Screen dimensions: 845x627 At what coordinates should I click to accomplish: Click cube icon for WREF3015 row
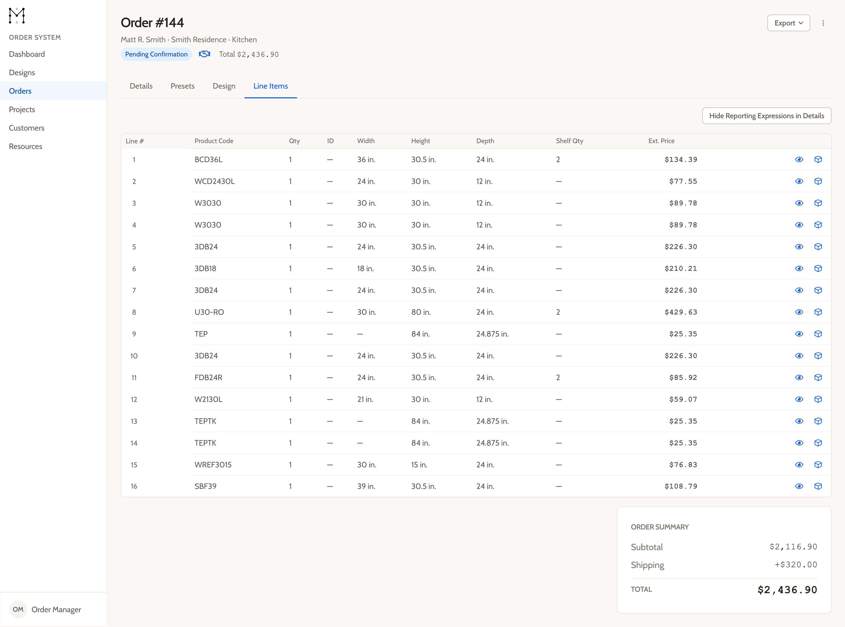pyautogui.click(x=818, y=465)
